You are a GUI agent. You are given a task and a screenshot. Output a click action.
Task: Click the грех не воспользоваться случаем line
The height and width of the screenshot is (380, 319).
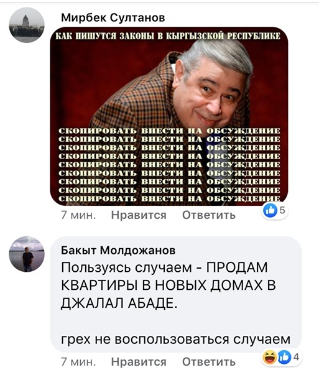pos(175,339)
